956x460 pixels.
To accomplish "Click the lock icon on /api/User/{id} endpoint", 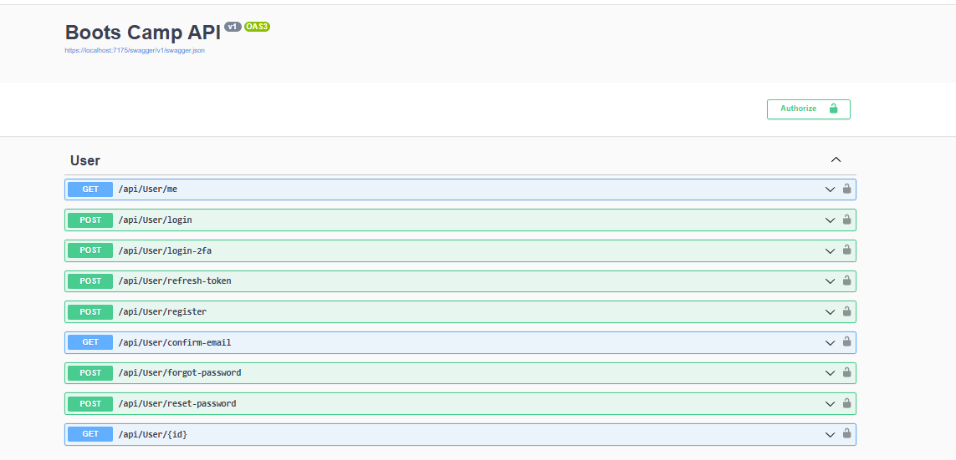I will pos(846,434).
